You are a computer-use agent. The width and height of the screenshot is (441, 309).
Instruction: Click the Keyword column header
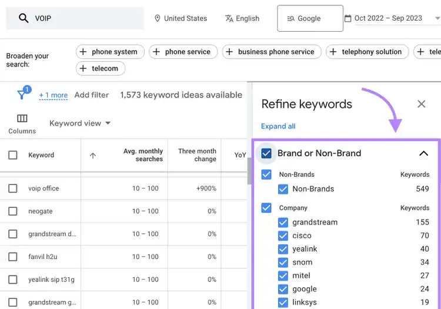[x=41, y=155]
